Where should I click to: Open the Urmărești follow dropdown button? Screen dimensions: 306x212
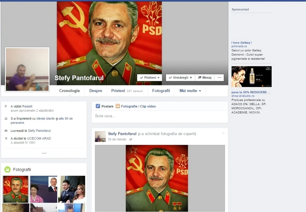tap(180, 78)
